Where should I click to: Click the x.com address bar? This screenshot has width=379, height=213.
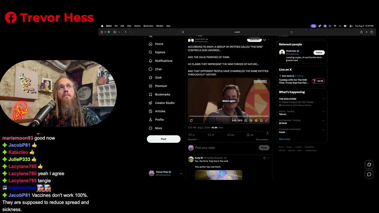(237, 32)
